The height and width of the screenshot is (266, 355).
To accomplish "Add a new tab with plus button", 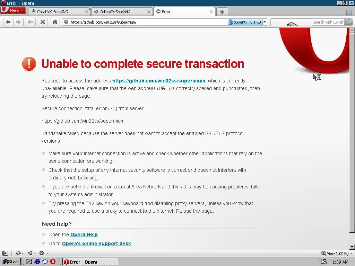I will click(x=222, y=12).
